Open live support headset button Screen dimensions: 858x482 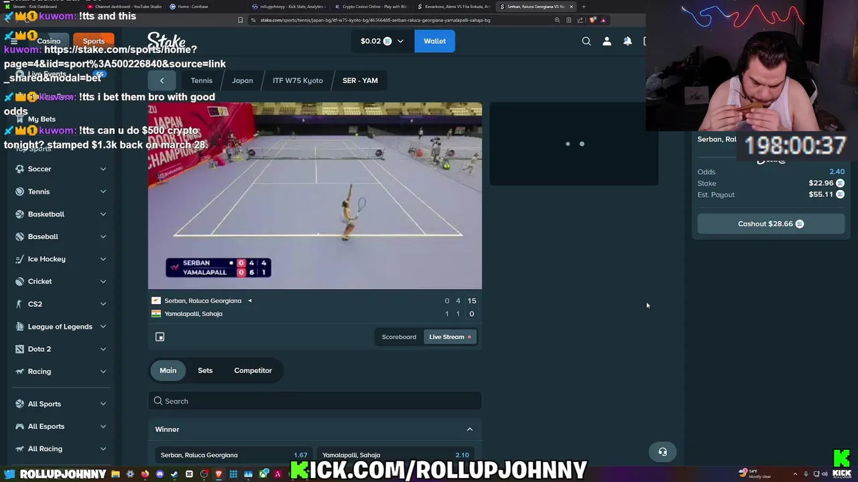(662, 452)
